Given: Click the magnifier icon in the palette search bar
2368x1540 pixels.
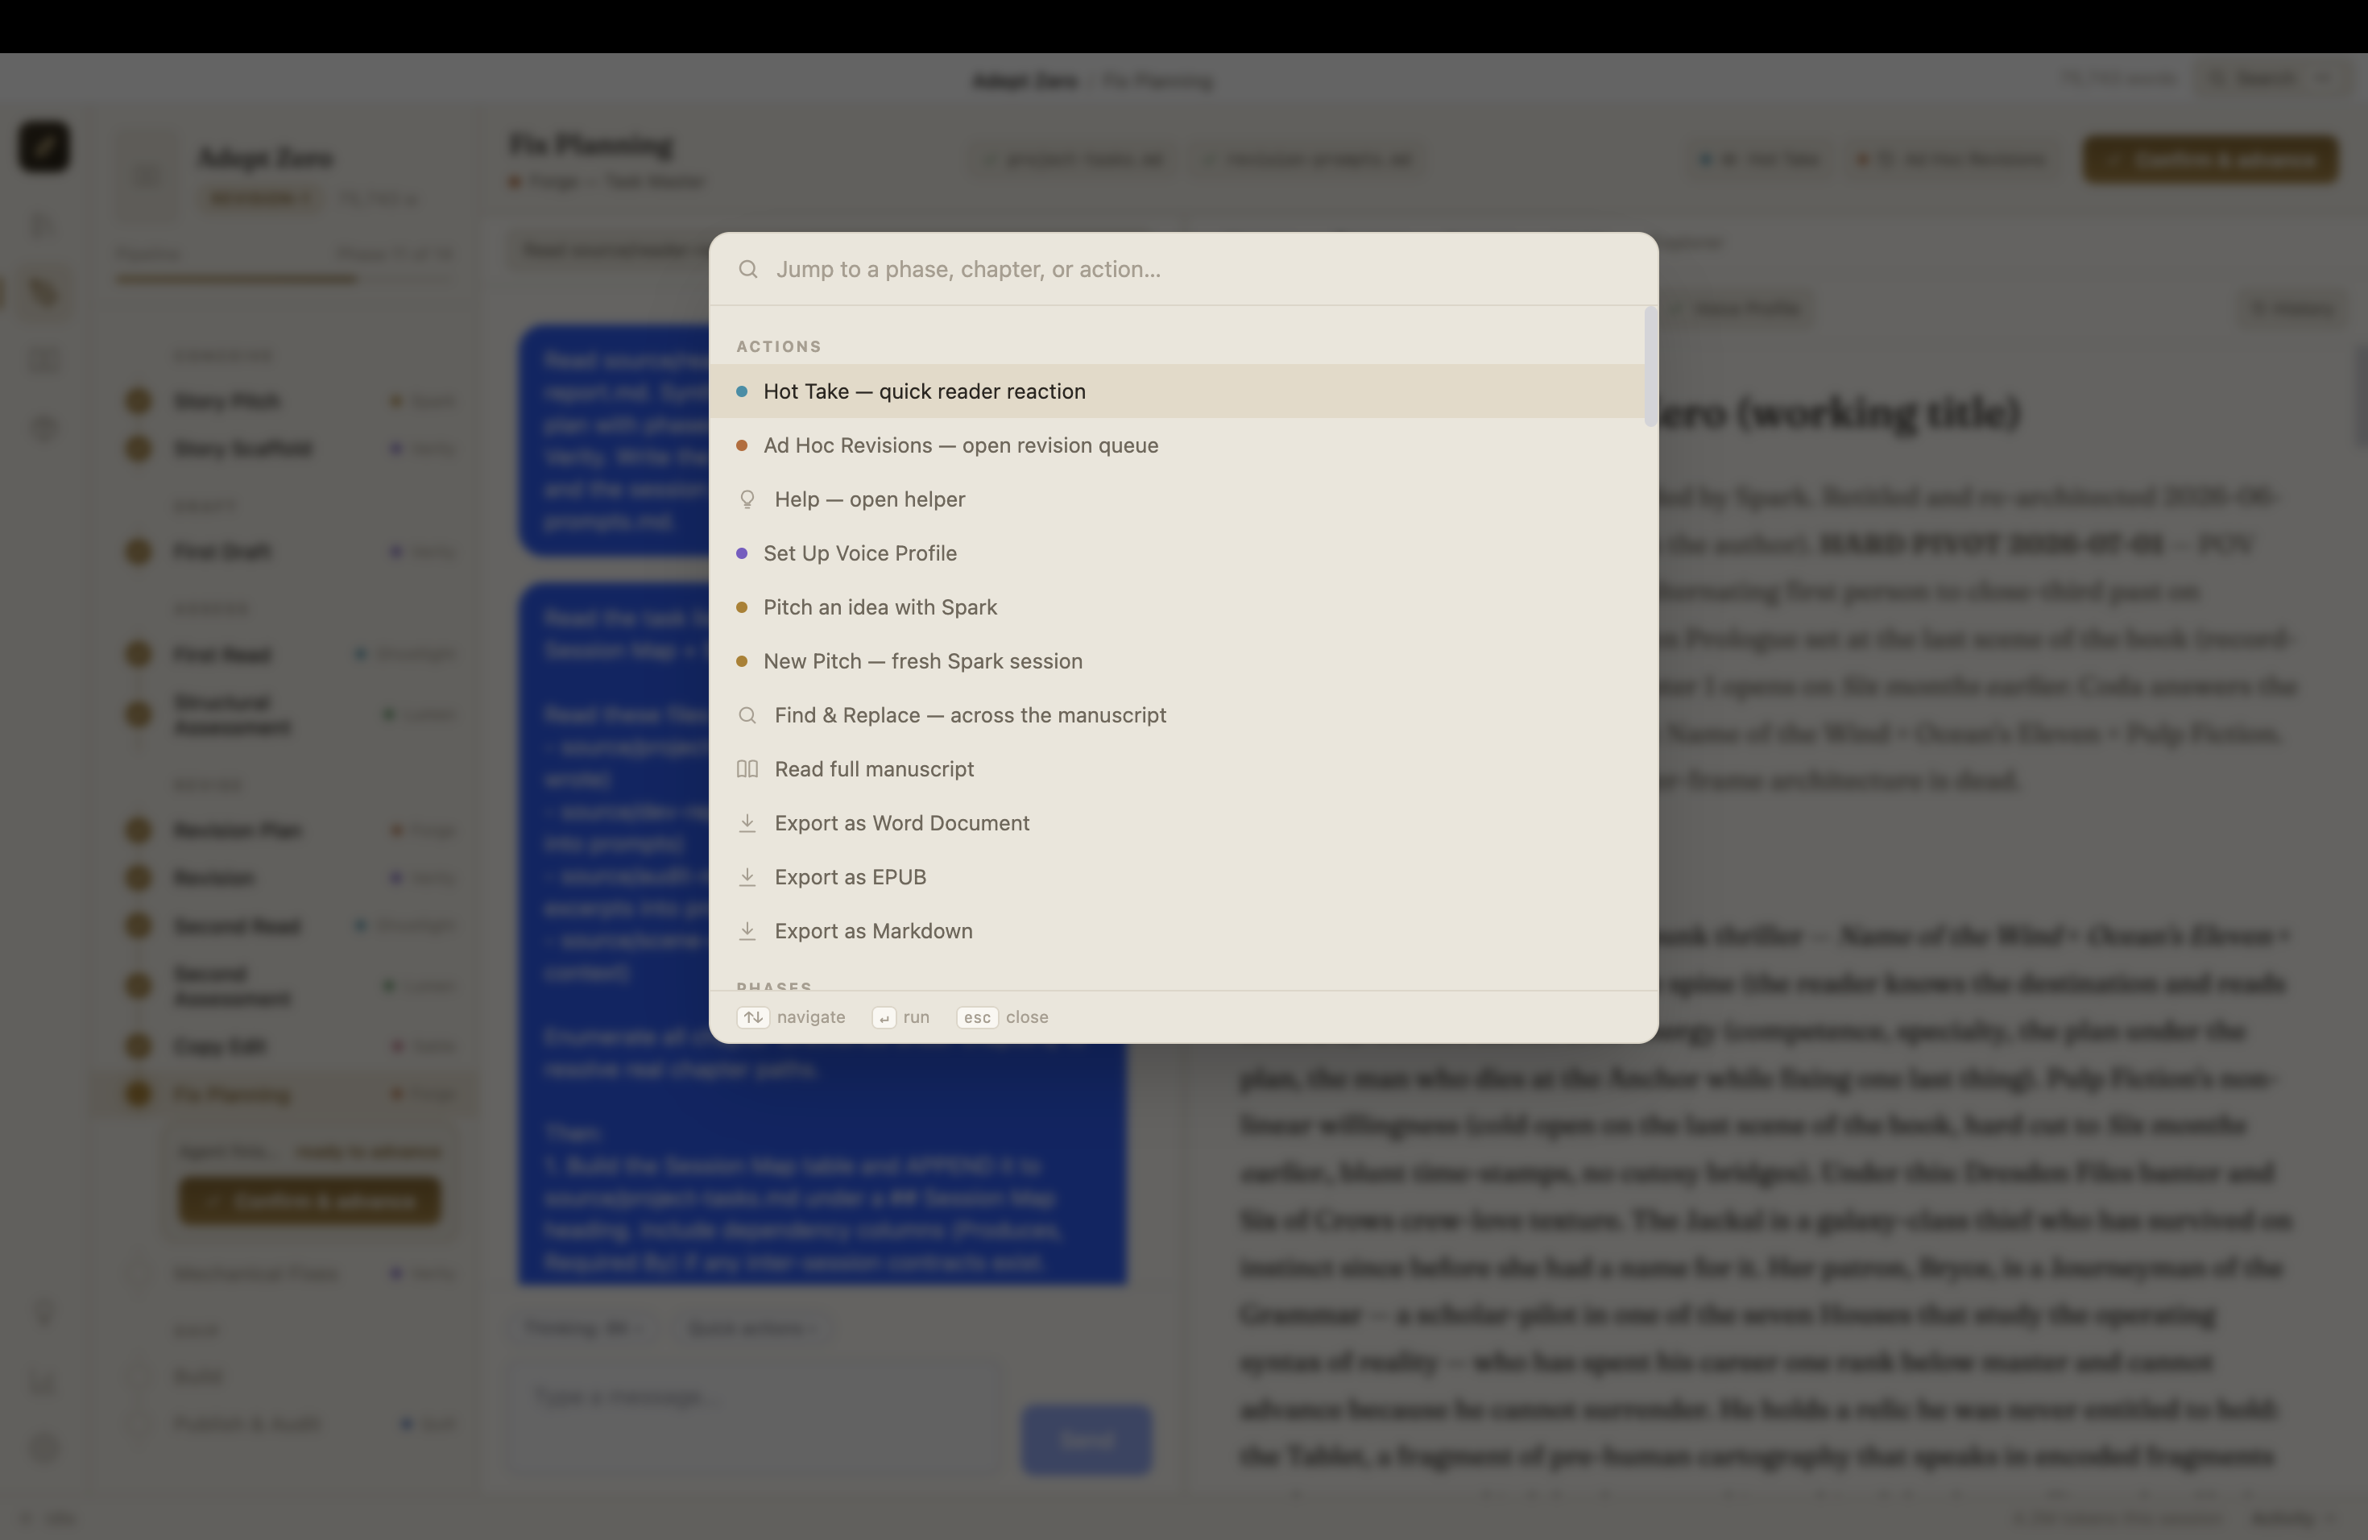Looking at the screenshot, I should coord(748,270).
